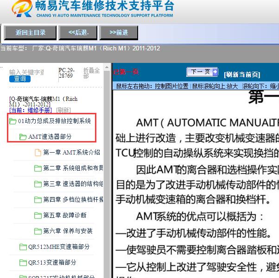Expand 第五章 故障诊断
The image size is (279, 278).
65,215
